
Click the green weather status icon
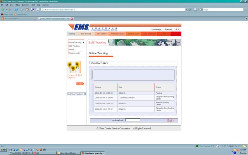[x=197, y=146]
